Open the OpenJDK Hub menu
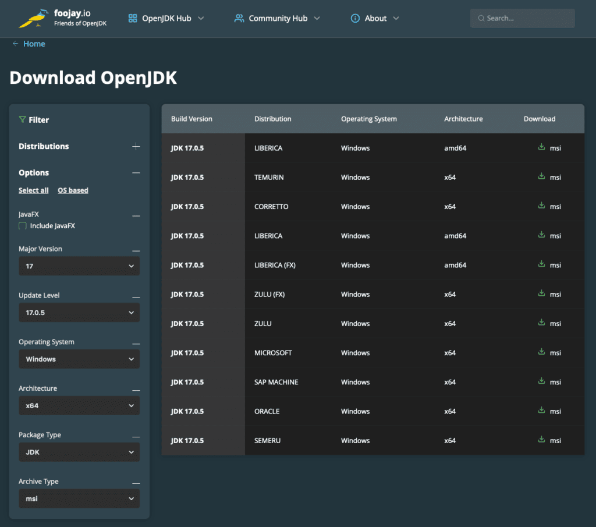The width and height of the screenshot is (596, 527). click(x=166, y=18)
